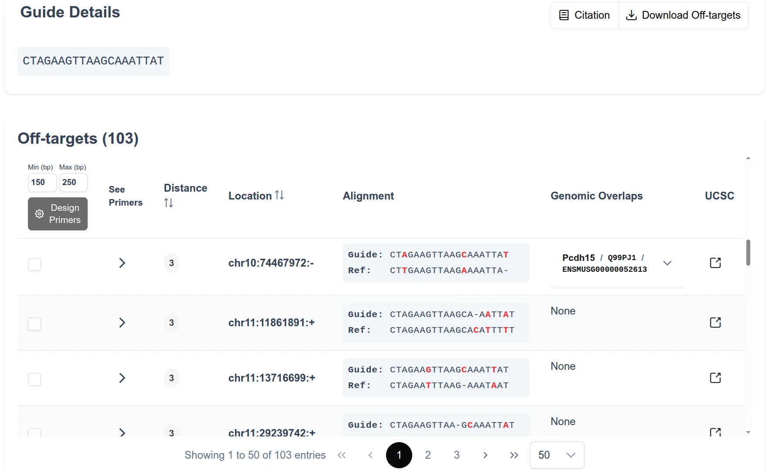769x470 pixels.
Task: Download Off-targets file
Action: click(x=683, y=15)
